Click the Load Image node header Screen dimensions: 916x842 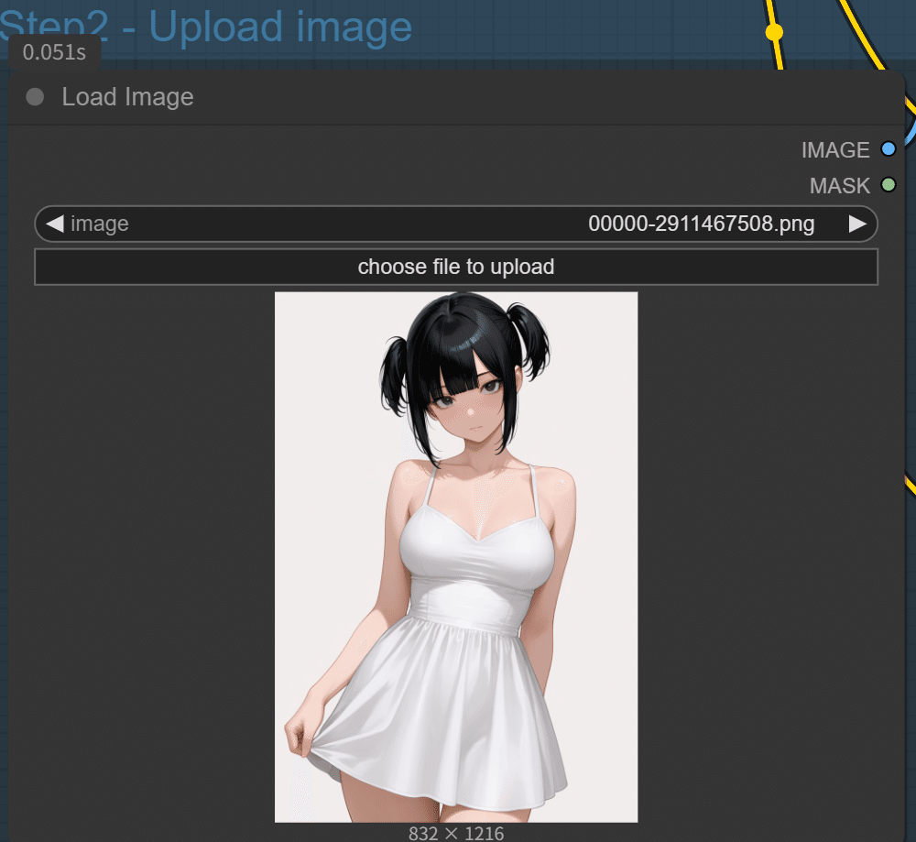(x=458, y=96)
